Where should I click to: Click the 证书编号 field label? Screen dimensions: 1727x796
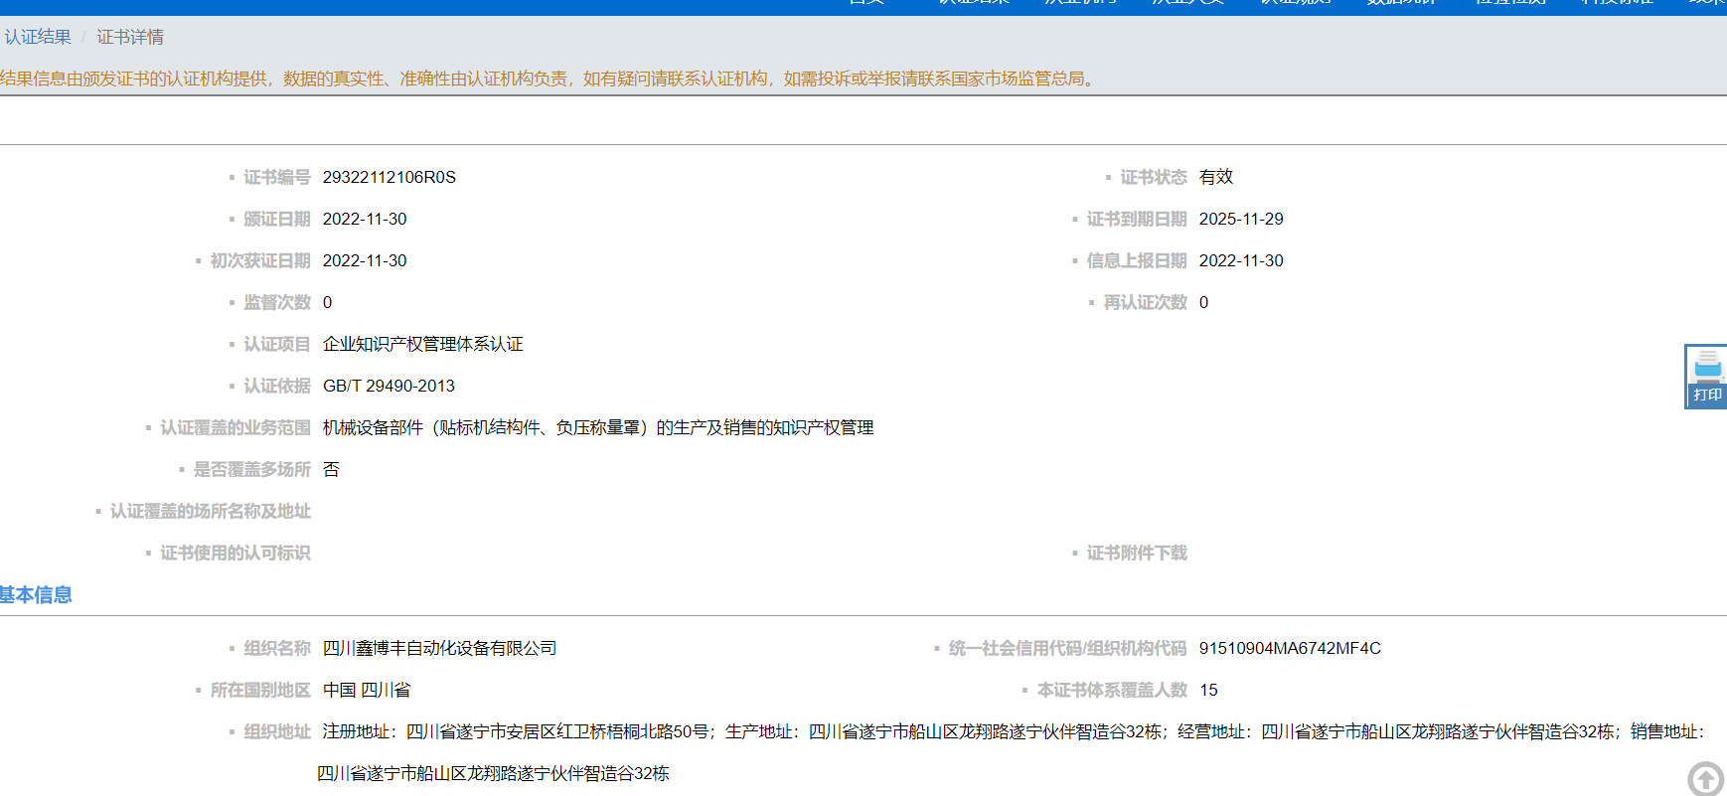[277, 177]
